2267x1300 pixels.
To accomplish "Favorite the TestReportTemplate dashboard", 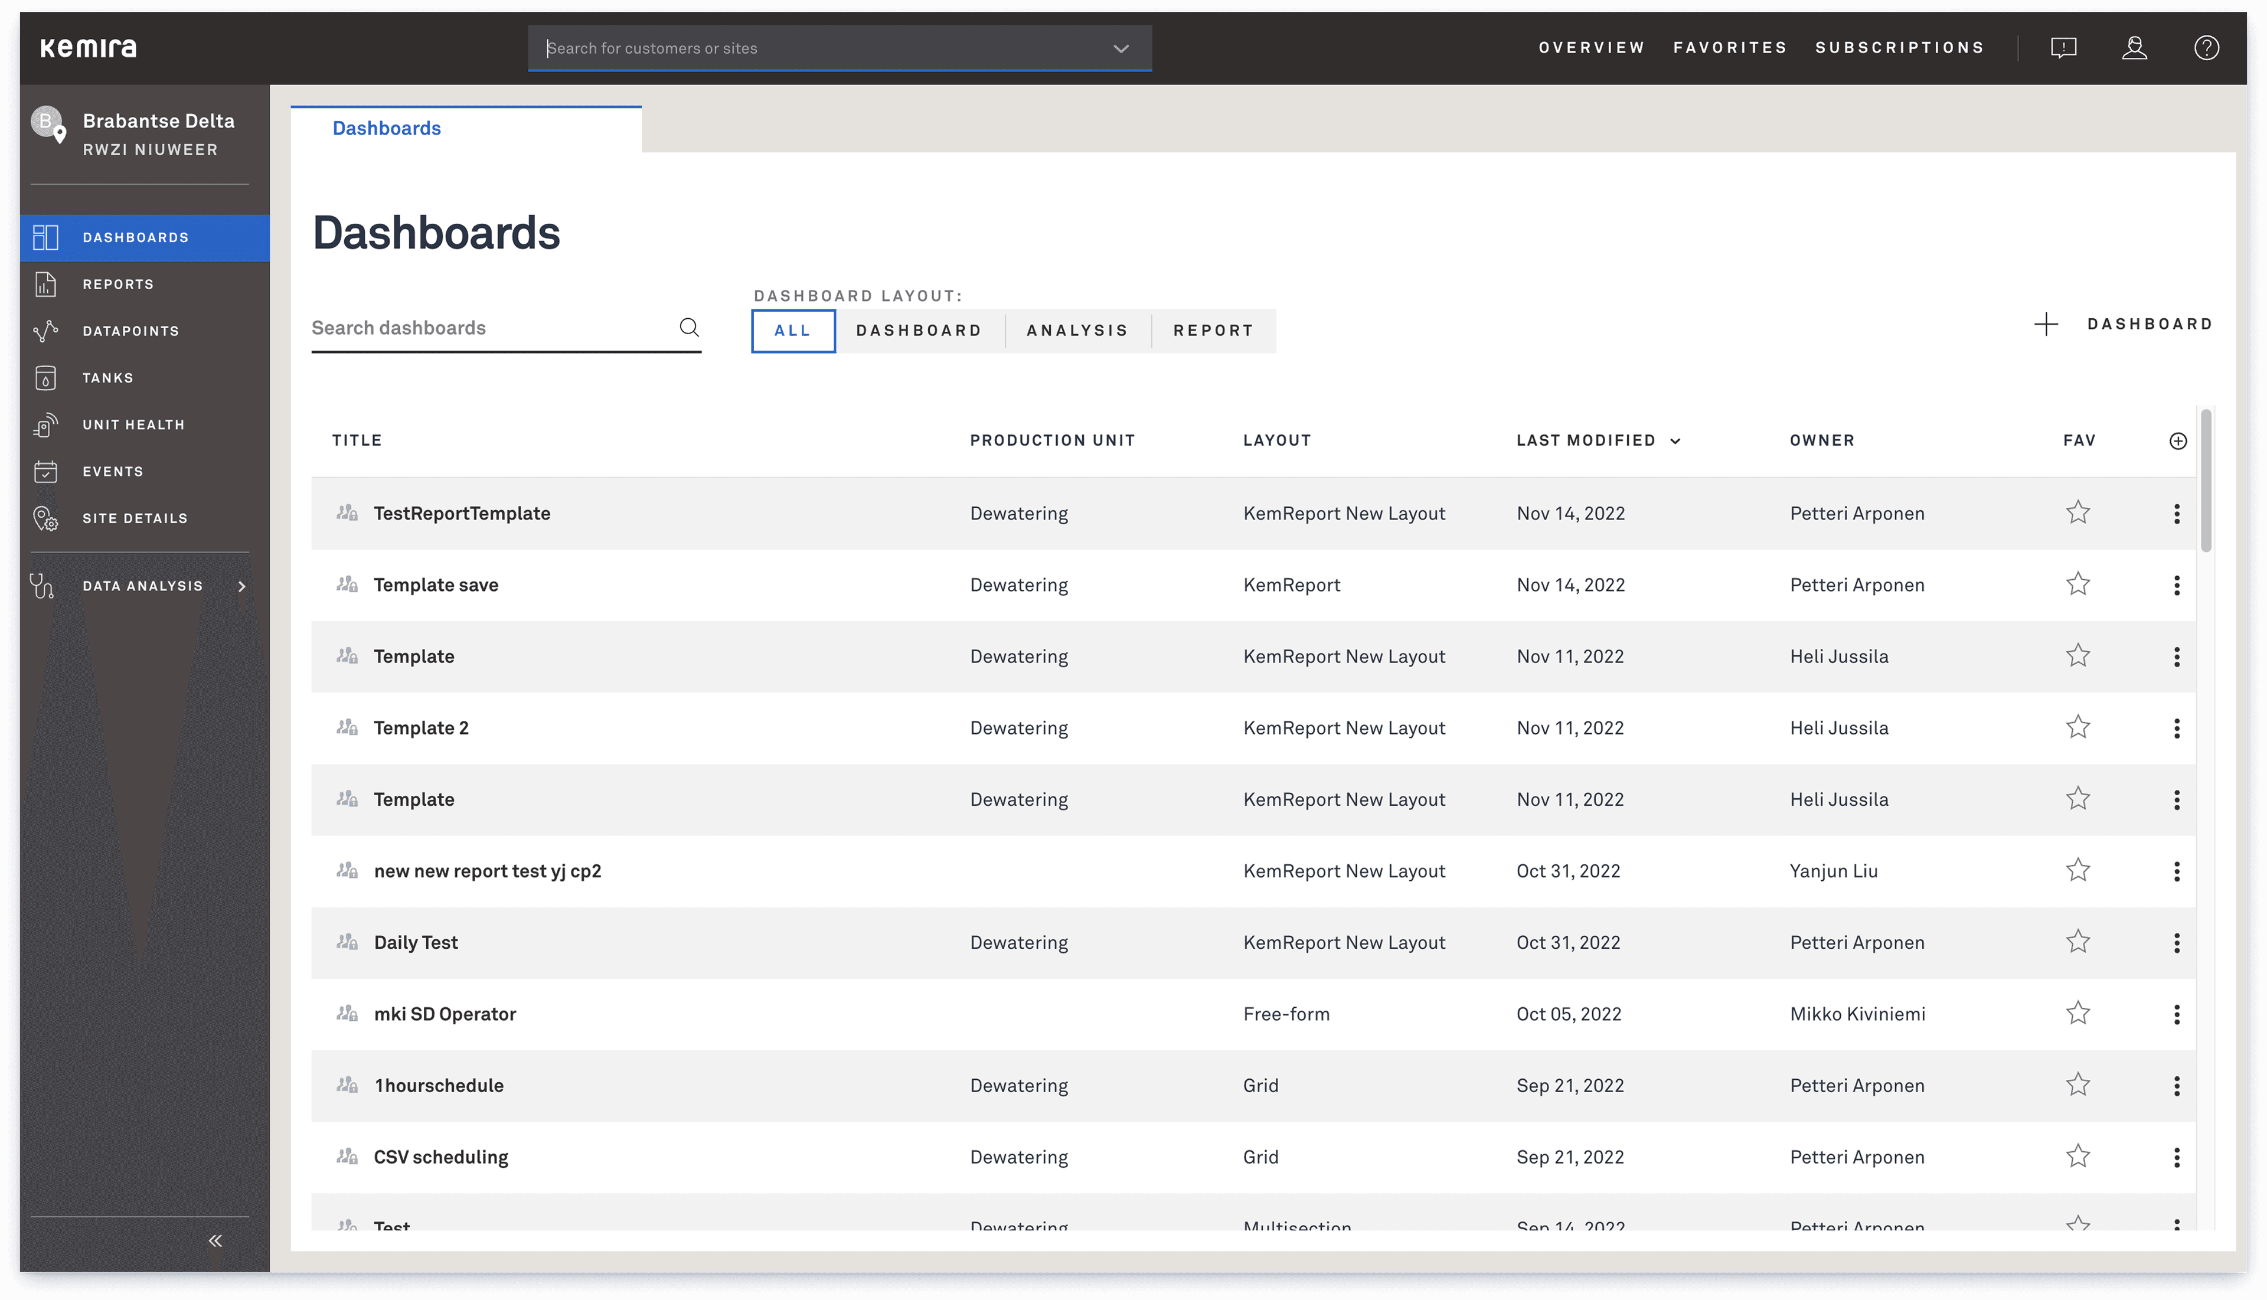I will coord(2077,512).
